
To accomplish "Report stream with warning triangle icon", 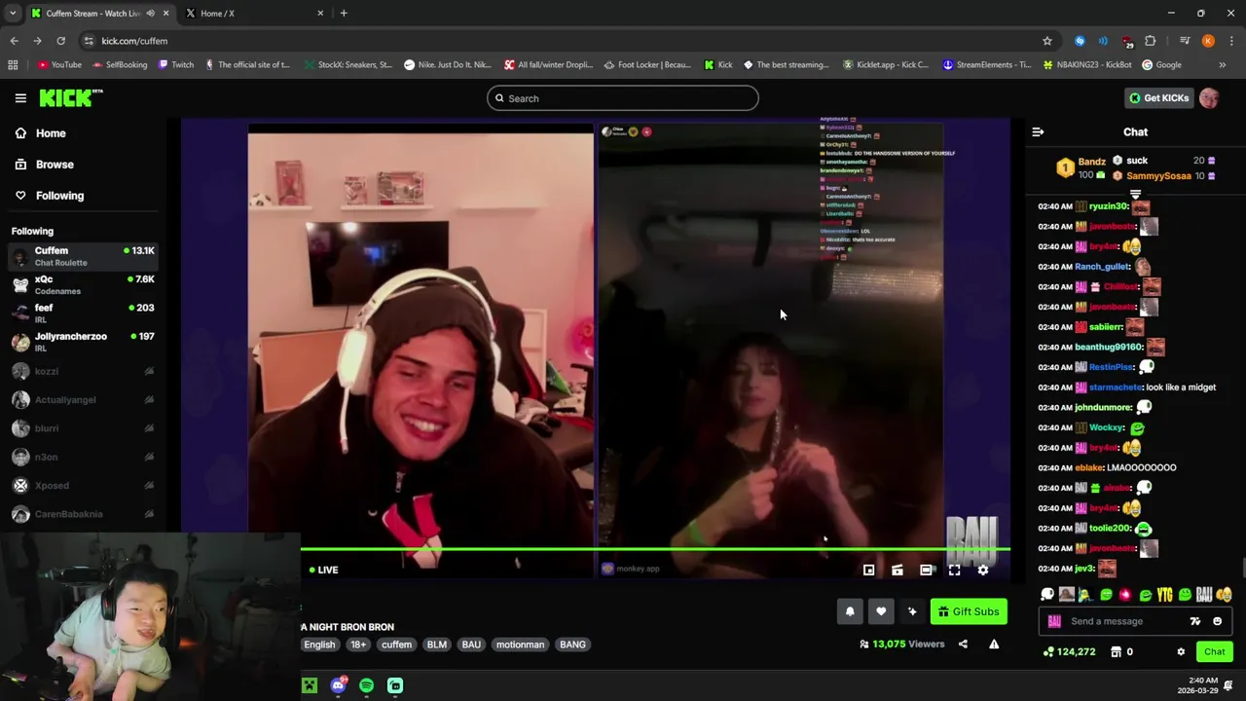I will (x=994, y=644).
